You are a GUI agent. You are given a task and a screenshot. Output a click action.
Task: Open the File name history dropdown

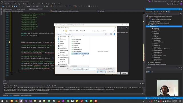(95, 69)
